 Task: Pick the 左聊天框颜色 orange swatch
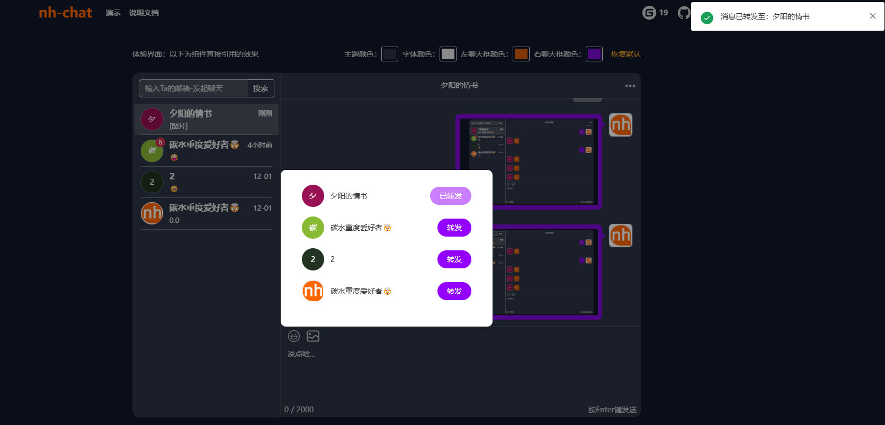(x=521, y=54)
